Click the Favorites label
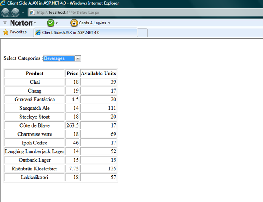Viewport: 263px width, 202px height. (18, 32)
